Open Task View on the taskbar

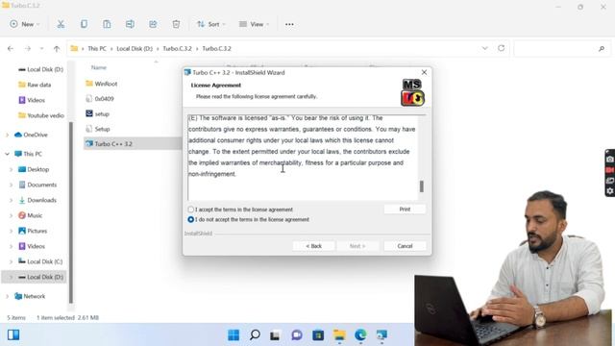pyautogui.click(x=275, y=335)
